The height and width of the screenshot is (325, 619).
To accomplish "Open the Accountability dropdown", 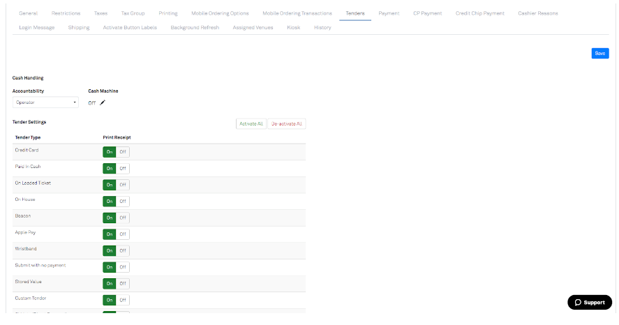I will point(45,103).
